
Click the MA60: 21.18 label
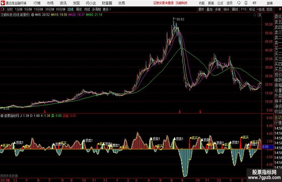click(x=94, y=15)
